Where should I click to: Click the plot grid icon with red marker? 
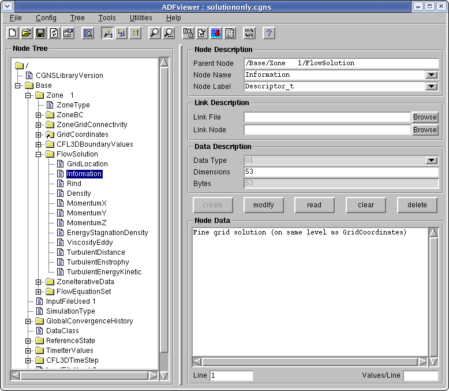[x=216, y=33]
